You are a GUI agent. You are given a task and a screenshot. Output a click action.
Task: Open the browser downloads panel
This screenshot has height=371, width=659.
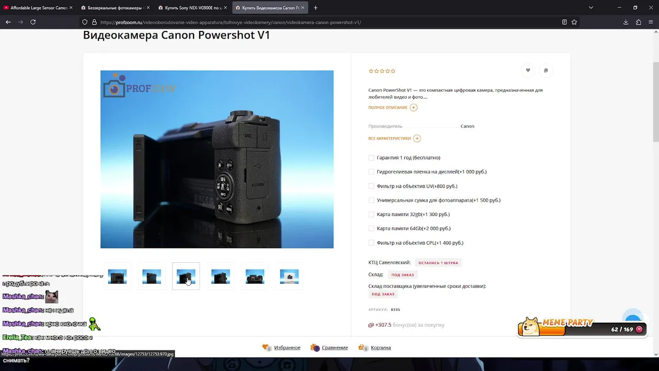point(626,22)
